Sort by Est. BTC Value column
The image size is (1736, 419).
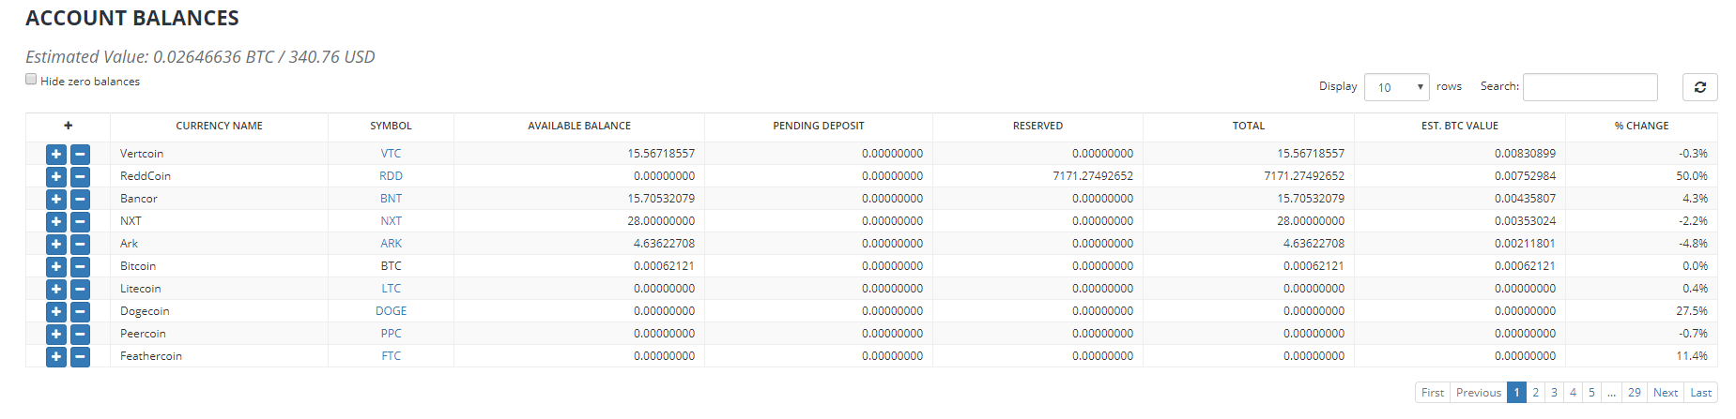pos(1460,126)
